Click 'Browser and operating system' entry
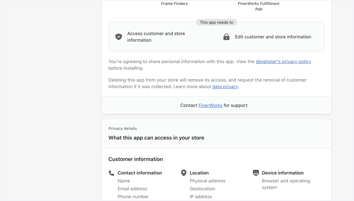Image resolution: width=354 pixels, height=201 pixels. 286,184
